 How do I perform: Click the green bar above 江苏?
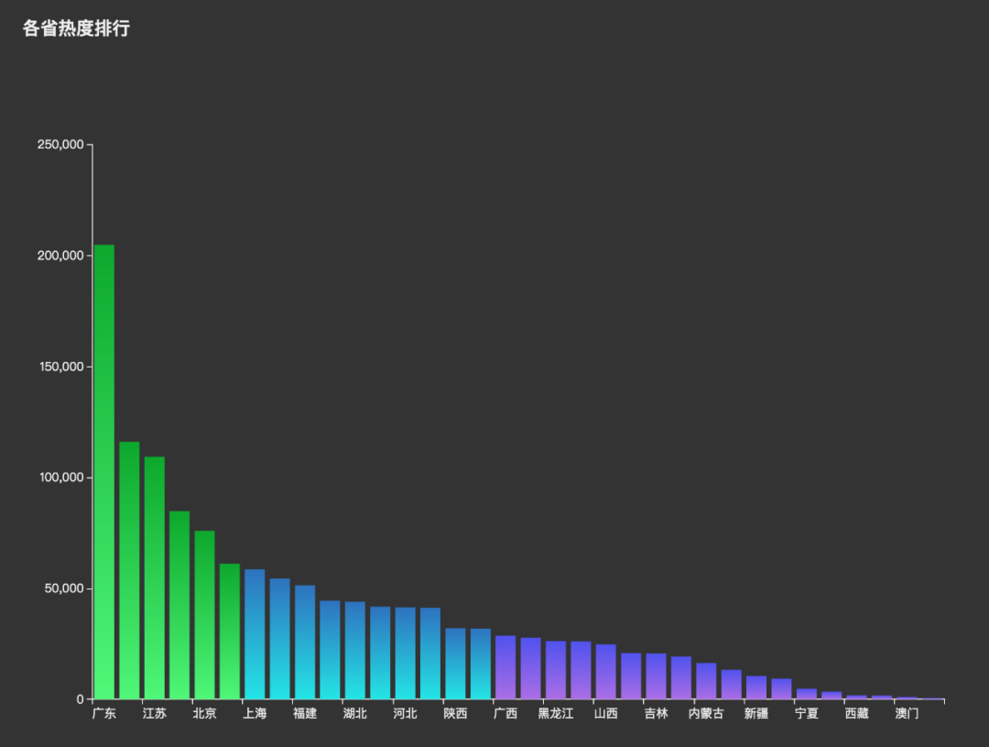point(155,577)
